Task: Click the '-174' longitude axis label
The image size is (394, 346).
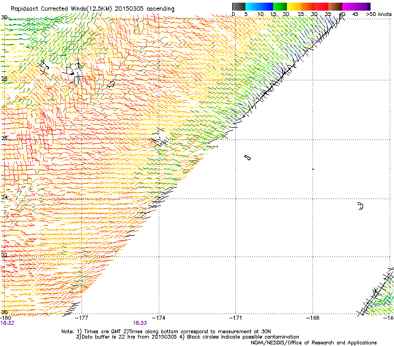Action: point(159,318)
